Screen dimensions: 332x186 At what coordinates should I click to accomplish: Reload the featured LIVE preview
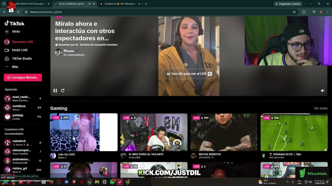pyautogui.click(x=63, y=91)
